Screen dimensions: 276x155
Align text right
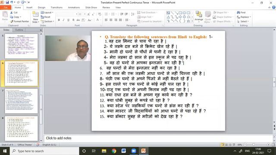pos(116,20)
